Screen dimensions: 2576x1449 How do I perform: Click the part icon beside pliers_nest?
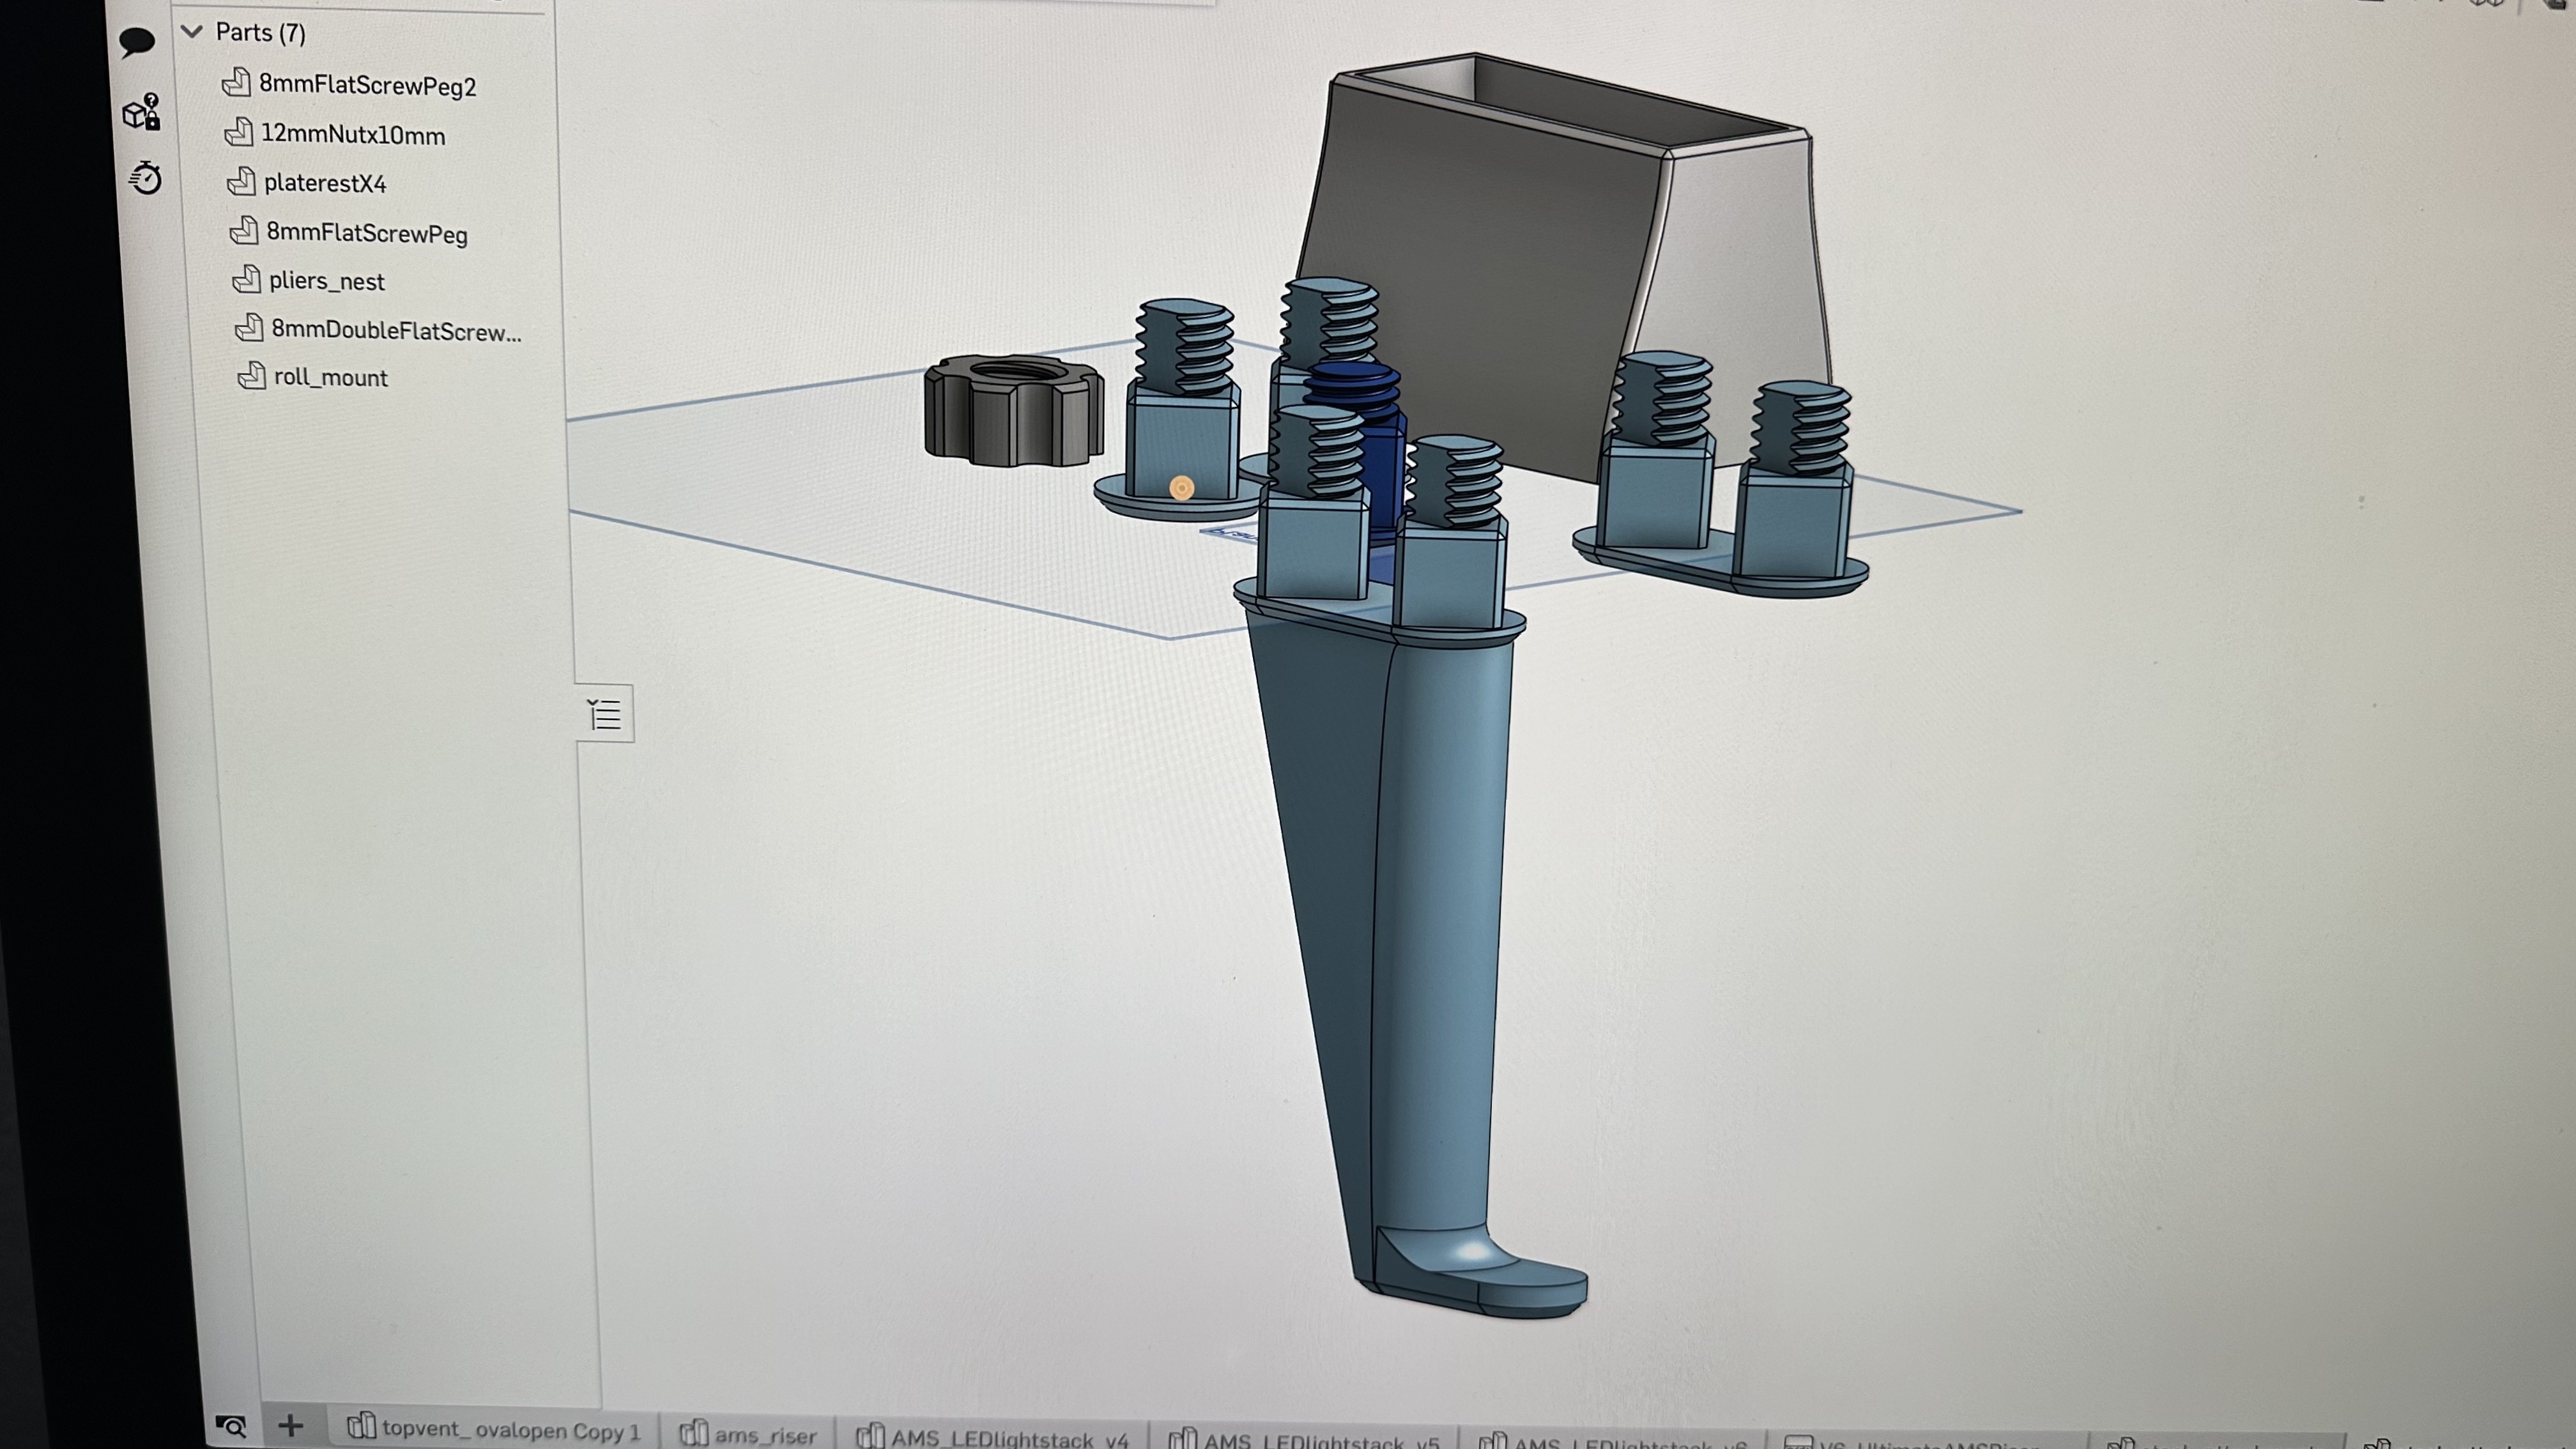[246, 279]
